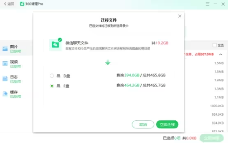This screenshot has height=143, width=228.
Task: Click the D盘 drive icon
Action: click(59, 76)
